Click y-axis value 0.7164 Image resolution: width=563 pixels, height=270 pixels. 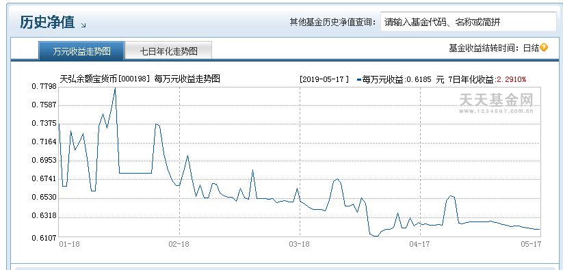coord(44,141)
